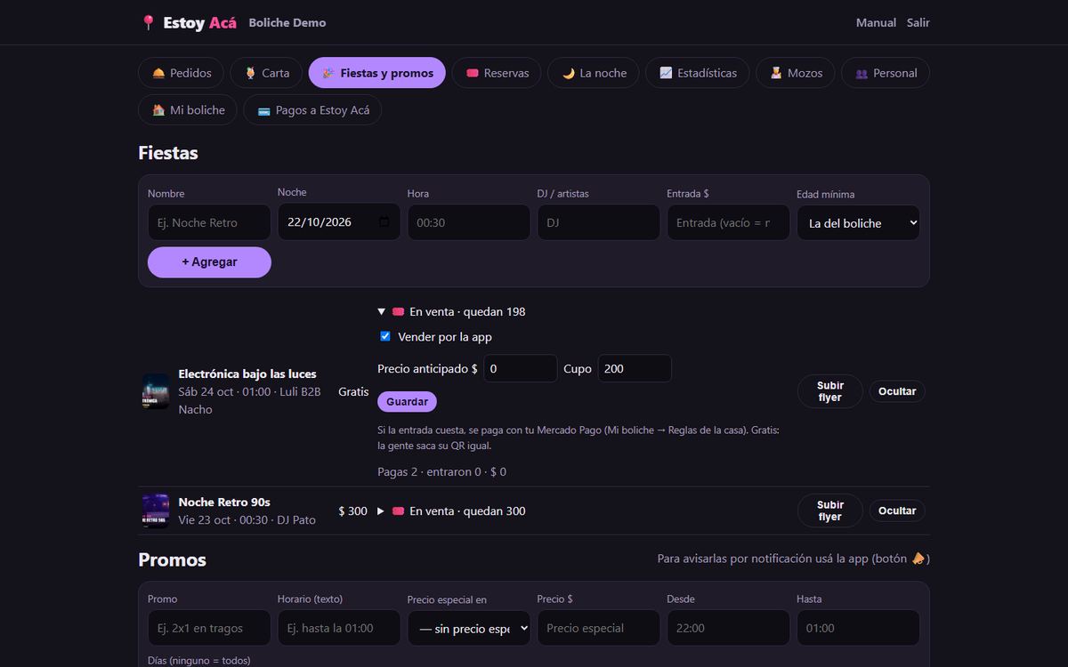
Task: Hide the Noche Retro 90s party
Action: click(897, 510)
